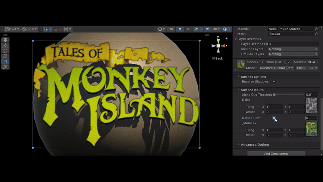Select the _MainTex texture thumbnail

point(311,129)
